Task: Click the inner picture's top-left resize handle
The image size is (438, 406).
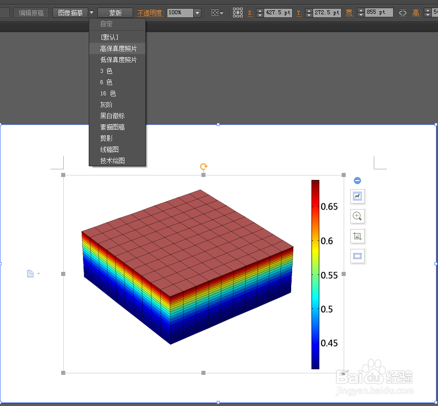Action: [63, 175]
